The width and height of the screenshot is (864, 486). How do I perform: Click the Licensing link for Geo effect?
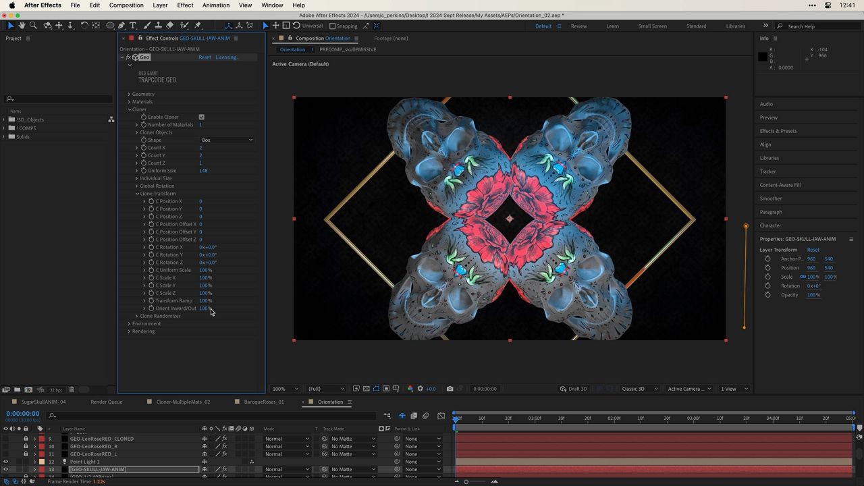(x=227, y=57)
